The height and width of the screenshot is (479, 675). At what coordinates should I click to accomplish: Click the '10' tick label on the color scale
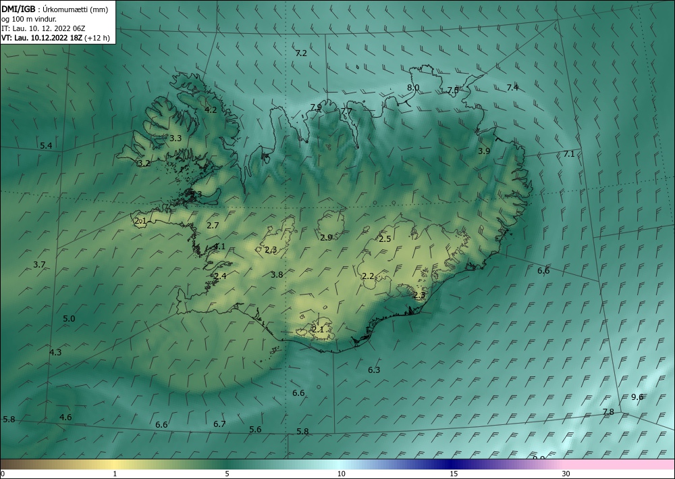click(x=342, y=474)
